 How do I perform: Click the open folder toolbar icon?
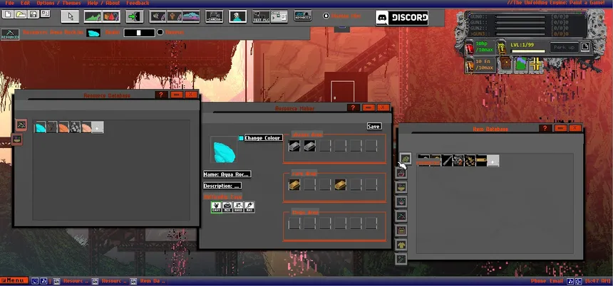[x=21, y=14]
